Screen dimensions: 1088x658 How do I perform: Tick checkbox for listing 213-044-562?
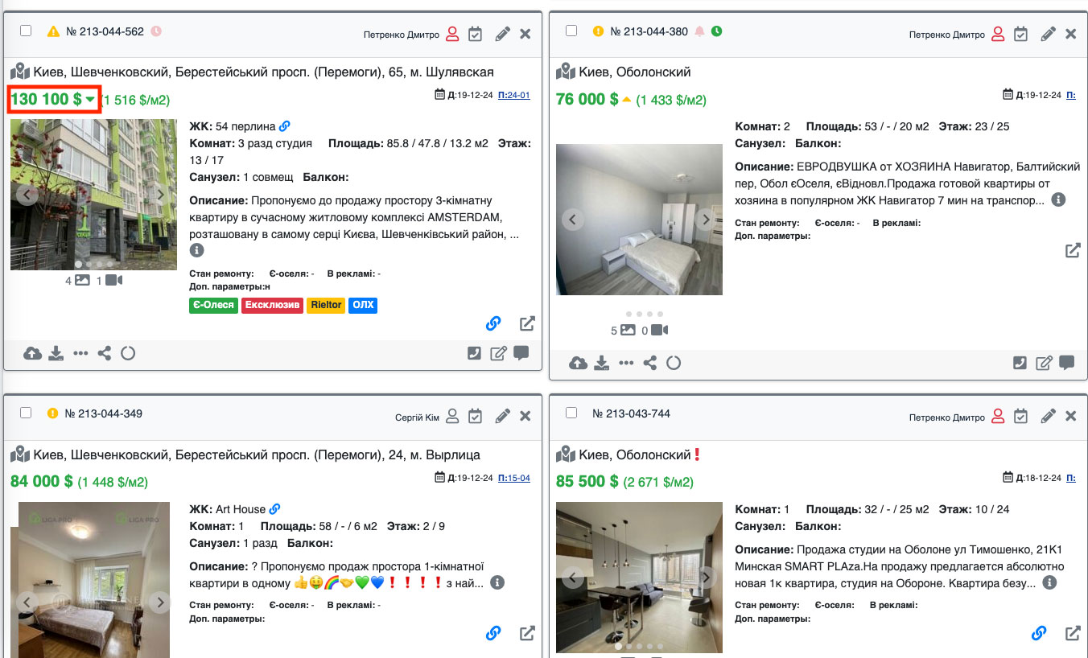tap(26, 31)
